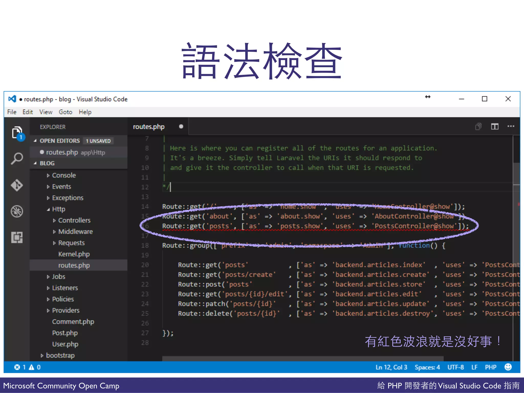
Task: Select routes.php app\Http in Open Editors
Action: (x=79, y=152)
